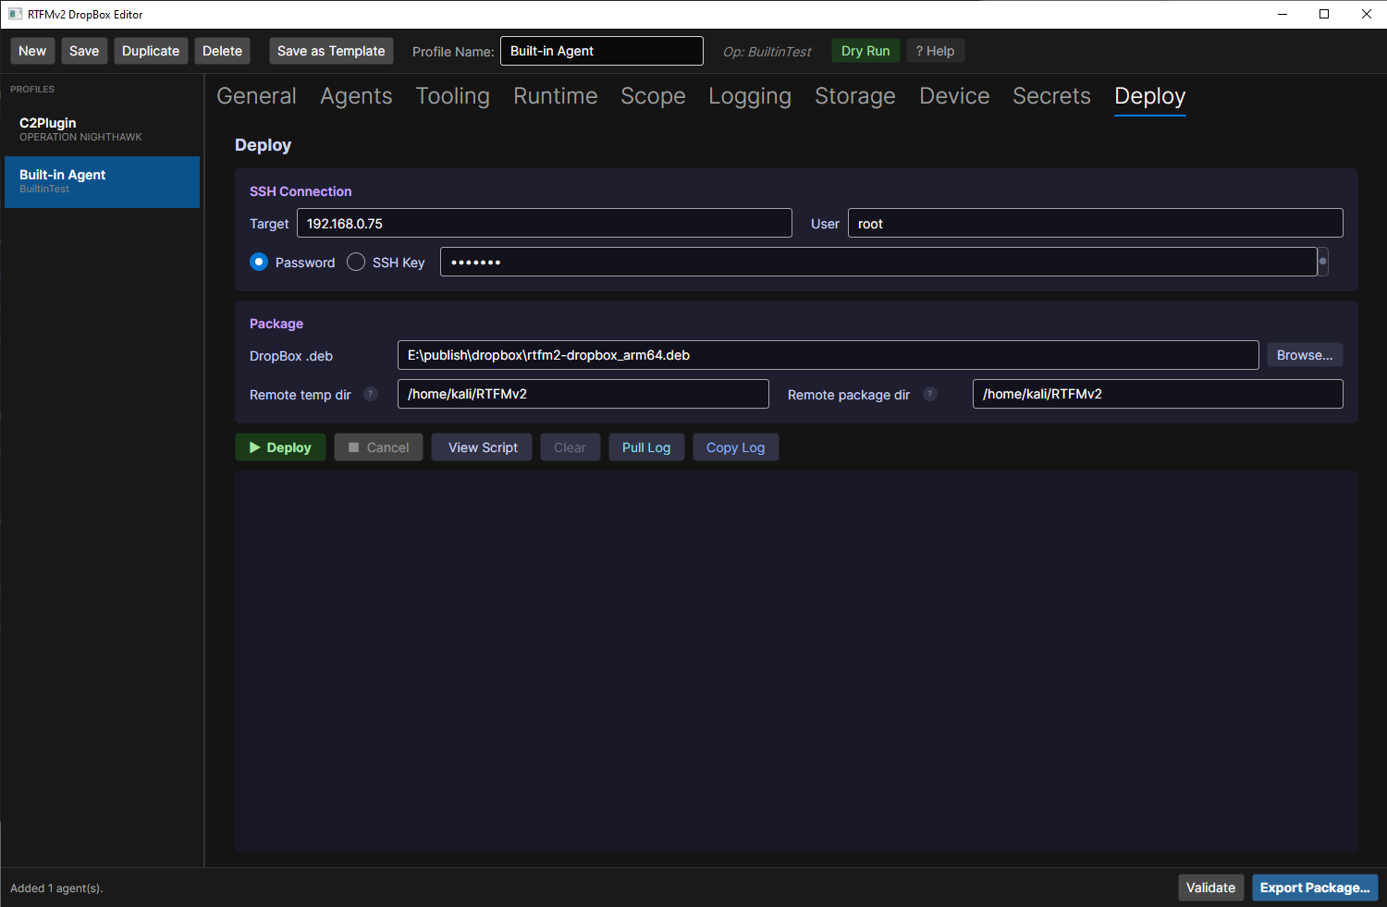Select the Deploy tab
Viewport: 1387px width, 907px height.
click(1150, 96)
